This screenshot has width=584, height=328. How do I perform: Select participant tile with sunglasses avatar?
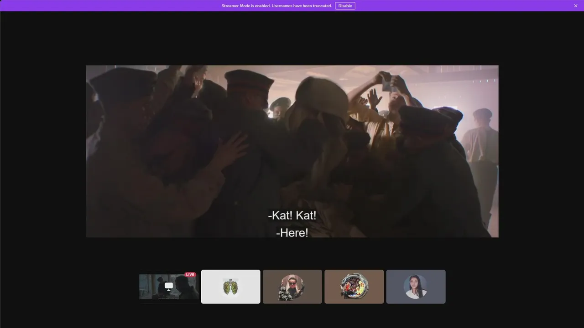(292, 287)
